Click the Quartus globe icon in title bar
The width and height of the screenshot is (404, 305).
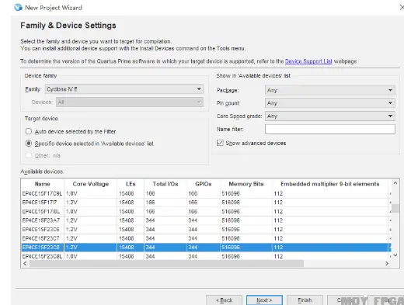click(x=18, y=7)
